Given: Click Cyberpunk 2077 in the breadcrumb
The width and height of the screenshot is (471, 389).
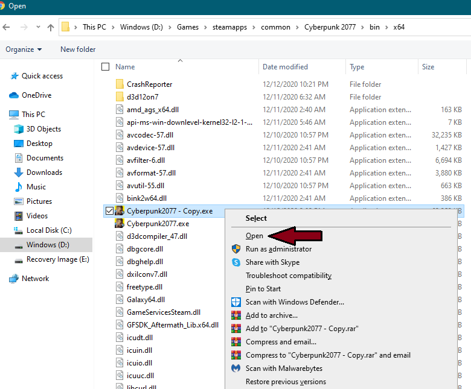Looking at the screenshot, I should click(330, 27).
